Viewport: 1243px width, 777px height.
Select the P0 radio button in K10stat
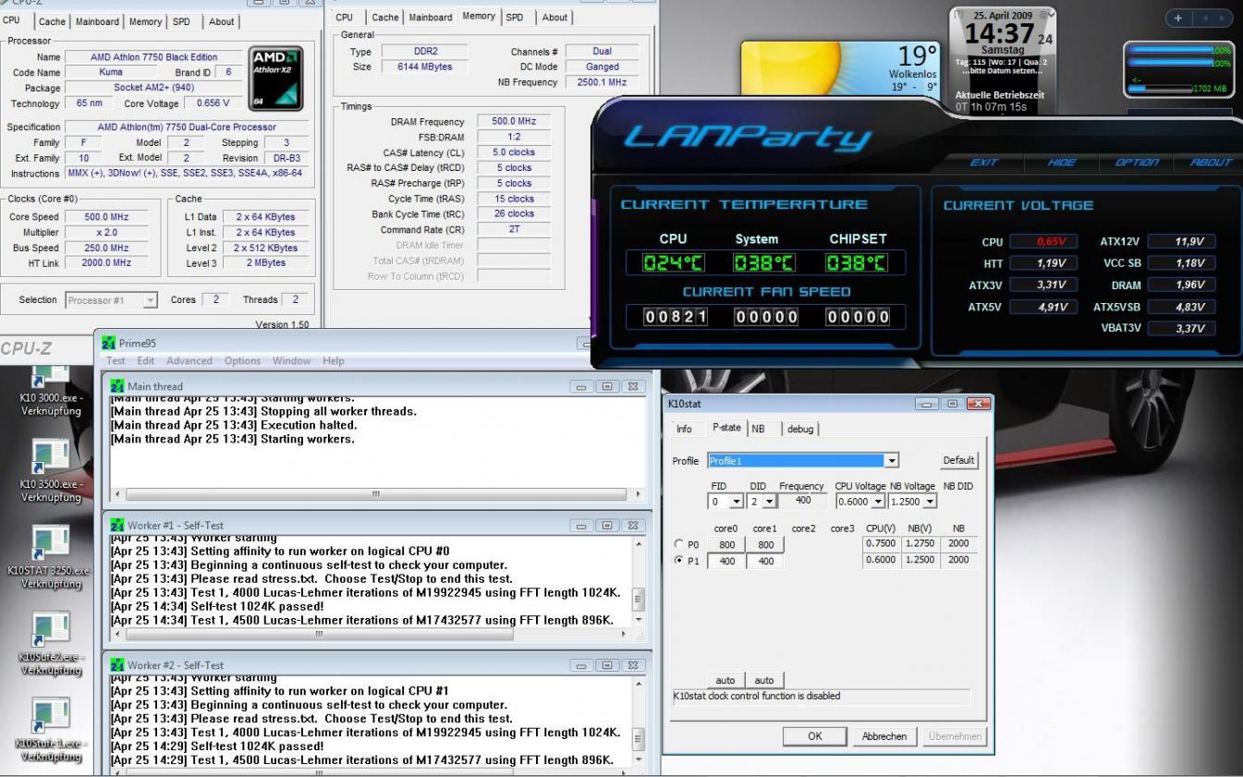[680, 544]
